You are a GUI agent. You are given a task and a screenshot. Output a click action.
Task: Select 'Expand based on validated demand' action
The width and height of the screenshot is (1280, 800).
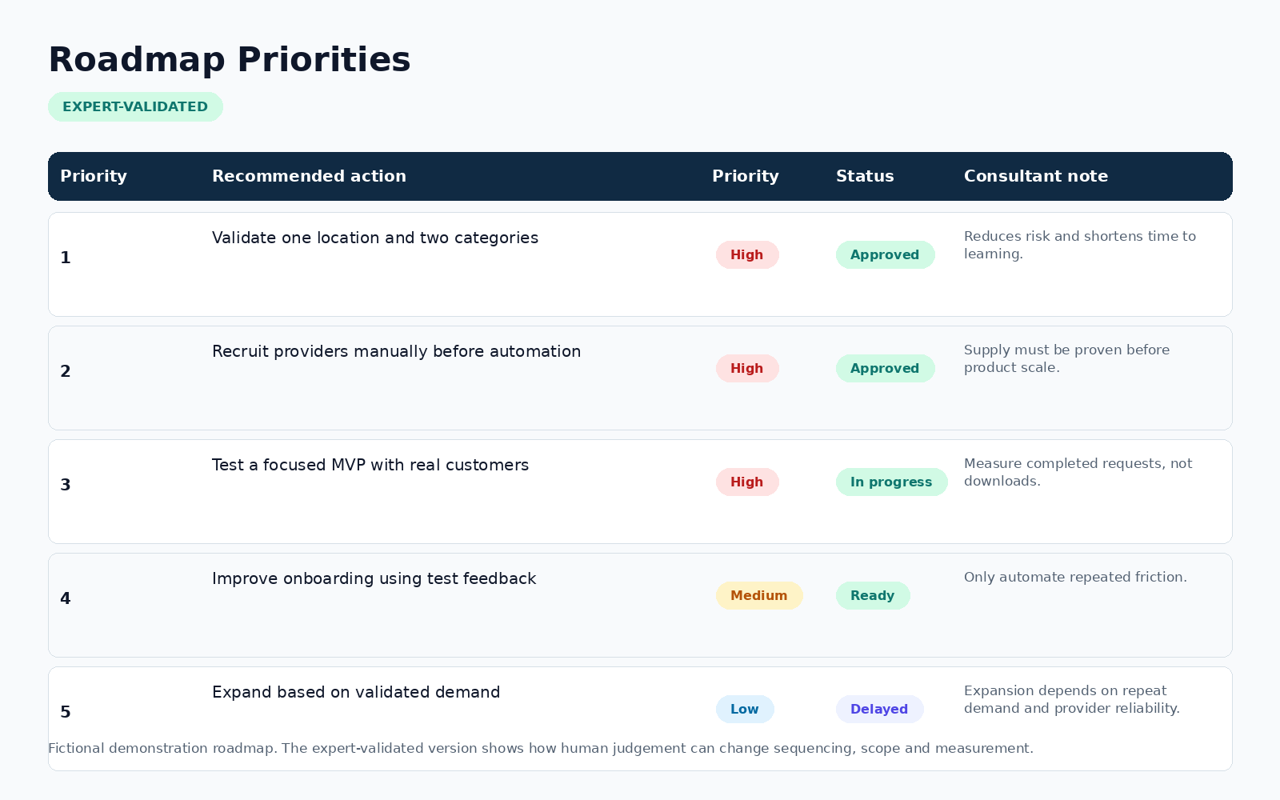[x=356, y=692]
